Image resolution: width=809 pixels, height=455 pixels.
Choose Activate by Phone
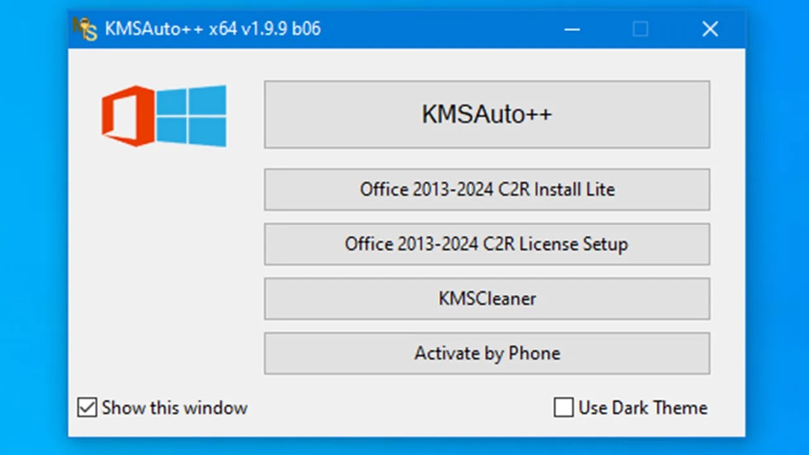487,353
